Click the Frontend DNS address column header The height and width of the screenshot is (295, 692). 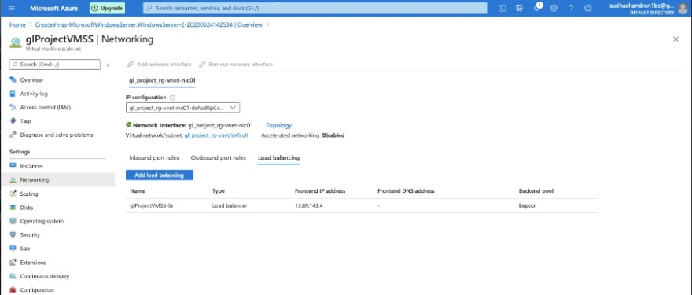406,191
